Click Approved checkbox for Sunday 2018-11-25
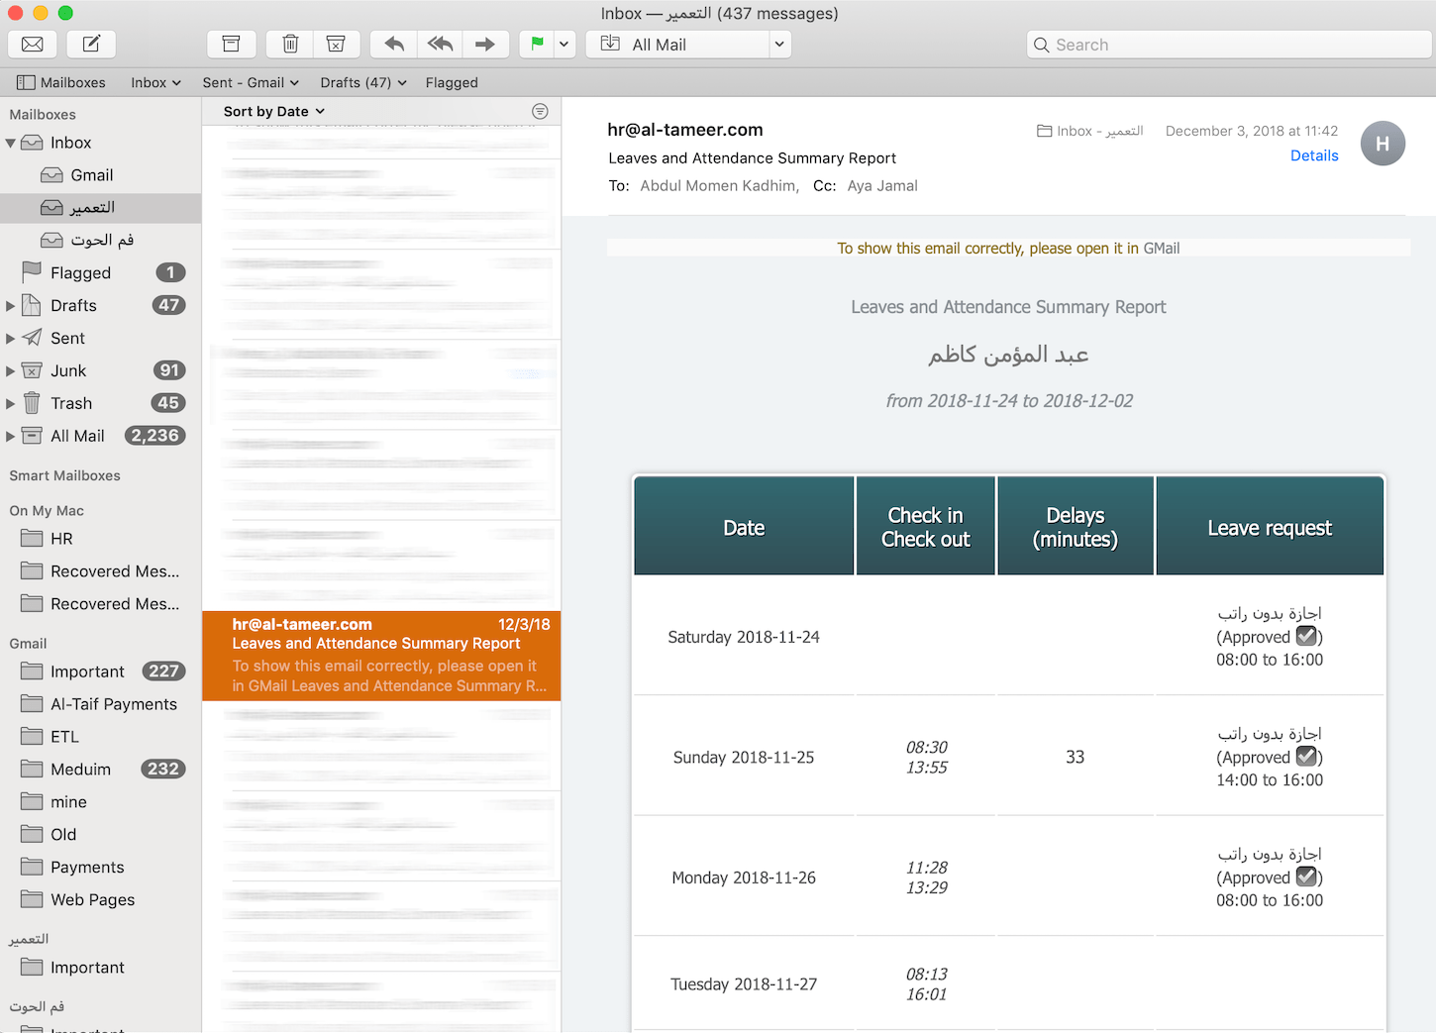Viewport: 1436px width, 1033px height. click(1306, 757)
